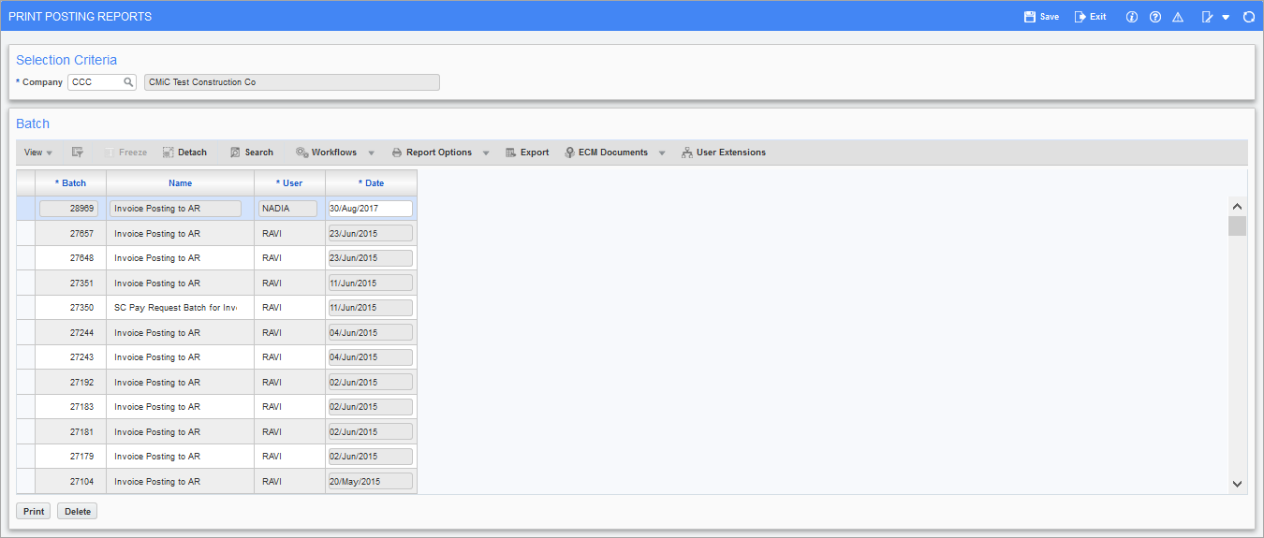Image resolution: width=1264 pixels, height=538 pixels.
Task: Click Invoice Posting to AR name in first row
Action: 176,209
